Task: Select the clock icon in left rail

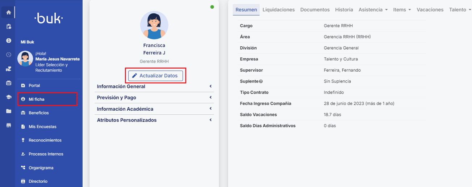Action: coord(8,55)
